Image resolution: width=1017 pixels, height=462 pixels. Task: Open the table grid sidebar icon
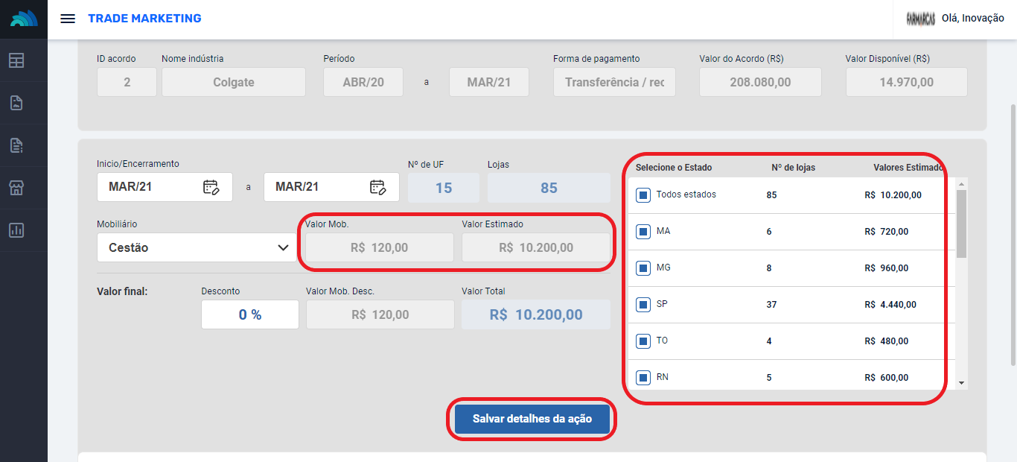point(16,61)
